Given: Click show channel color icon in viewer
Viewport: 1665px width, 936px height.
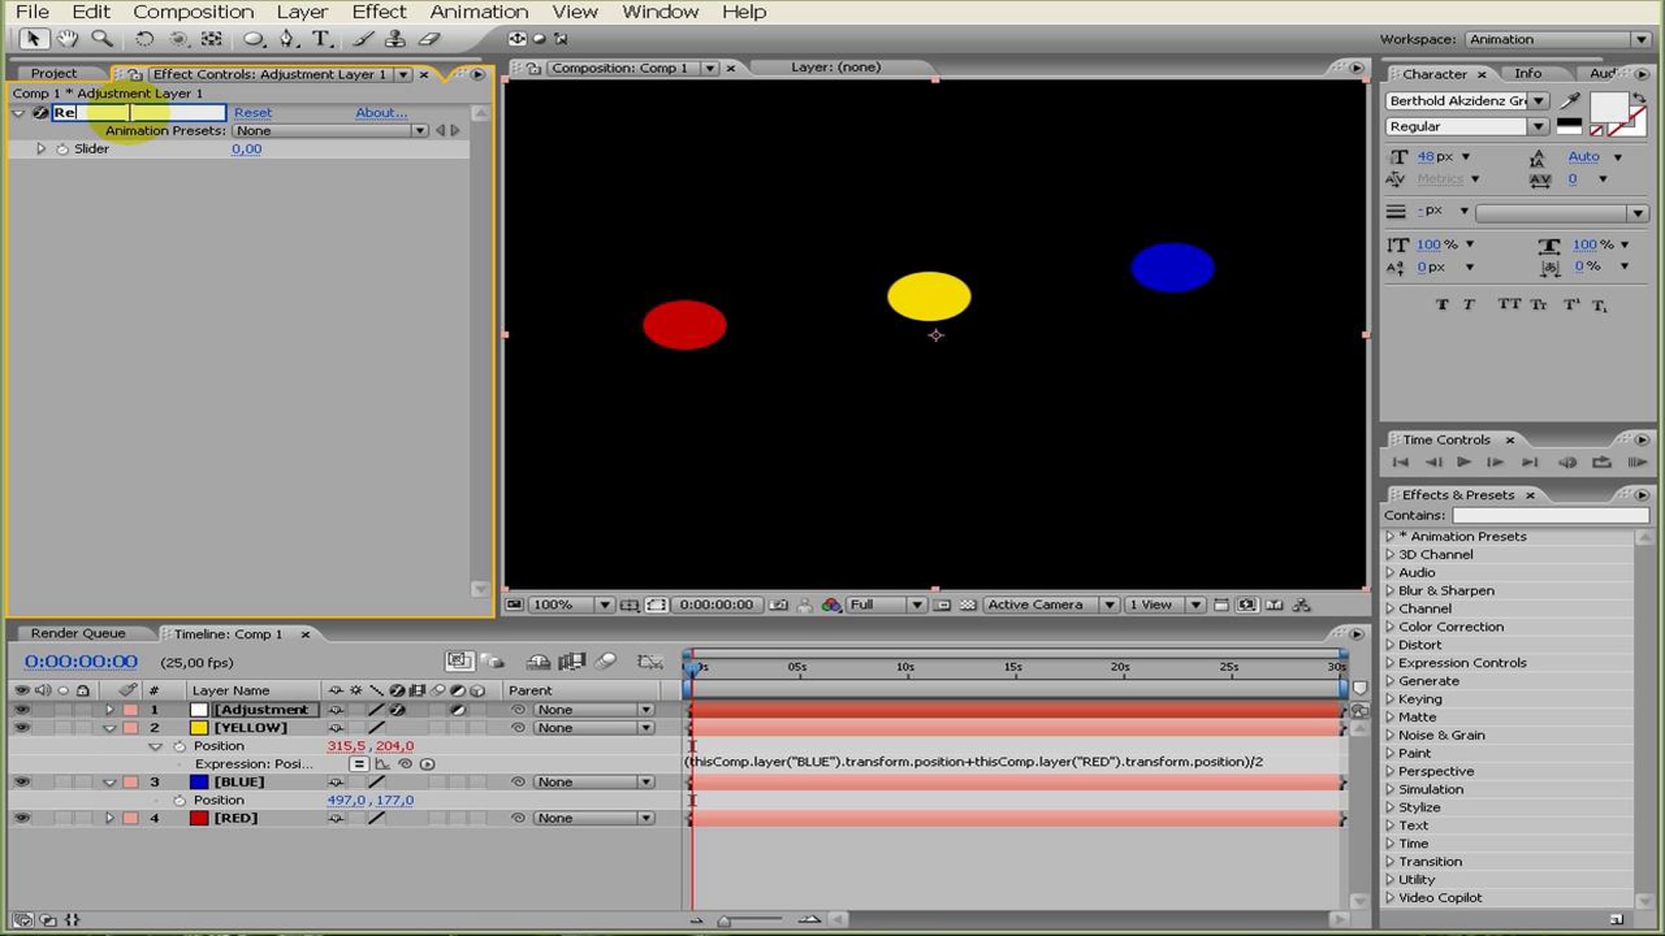Looking at the screenshot, I should click(830, 605).
